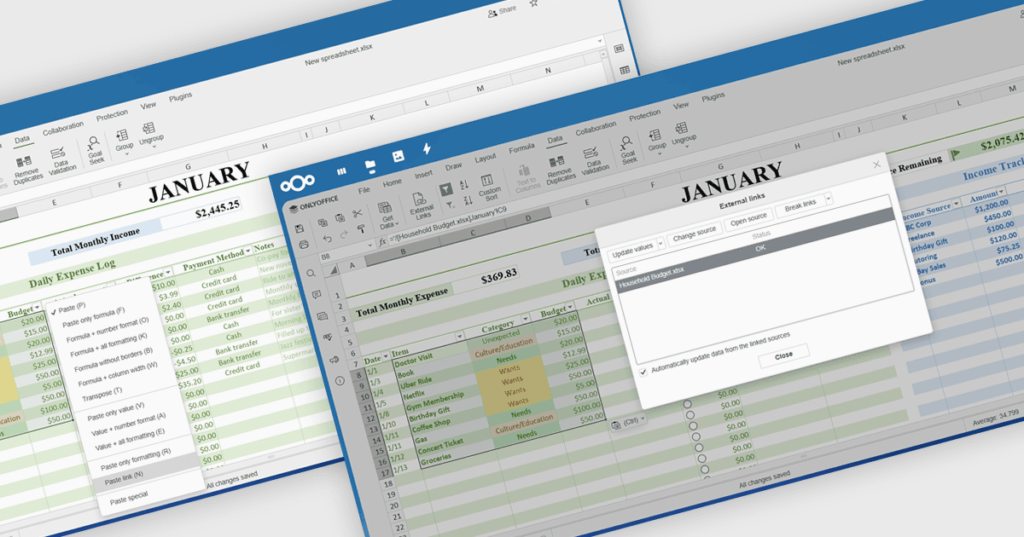The image size is (1024, 537).
Task: Click Text to Columns in front window
Action: click(527, 180)
